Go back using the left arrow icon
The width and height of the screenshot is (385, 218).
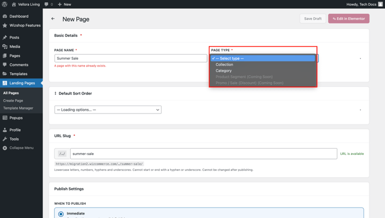(53, 18)
